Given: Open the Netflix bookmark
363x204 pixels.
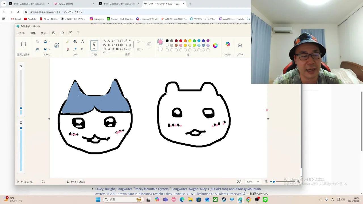Looking at the screenshot, I should 49,19.
